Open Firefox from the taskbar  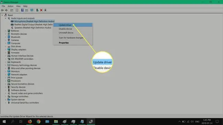(x=30, y=122)
